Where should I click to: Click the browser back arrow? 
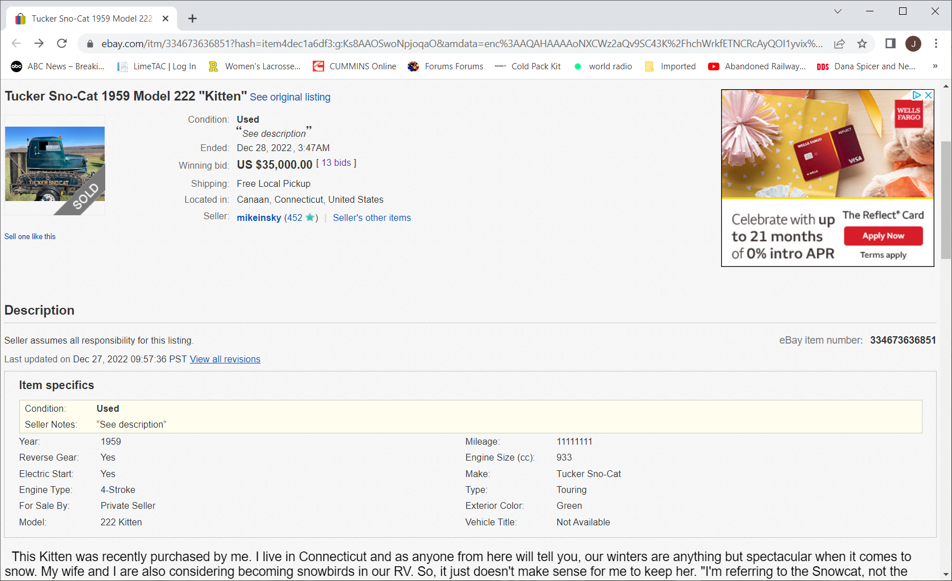click(16, 43)
